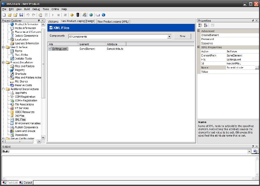Collapse the XML Properties category
Viewport: 260px width, 186px height.
(199, 47)
